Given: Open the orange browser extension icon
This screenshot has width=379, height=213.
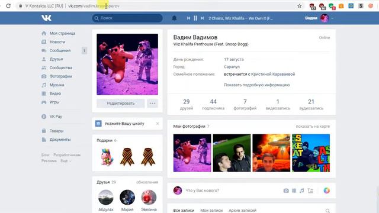Looking at the screenshot, I should (341, 6).
